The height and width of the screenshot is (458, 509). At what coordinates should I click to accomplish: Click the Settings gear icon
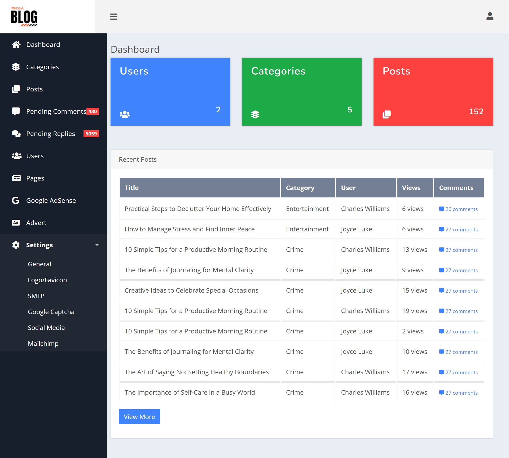(16, 245)
